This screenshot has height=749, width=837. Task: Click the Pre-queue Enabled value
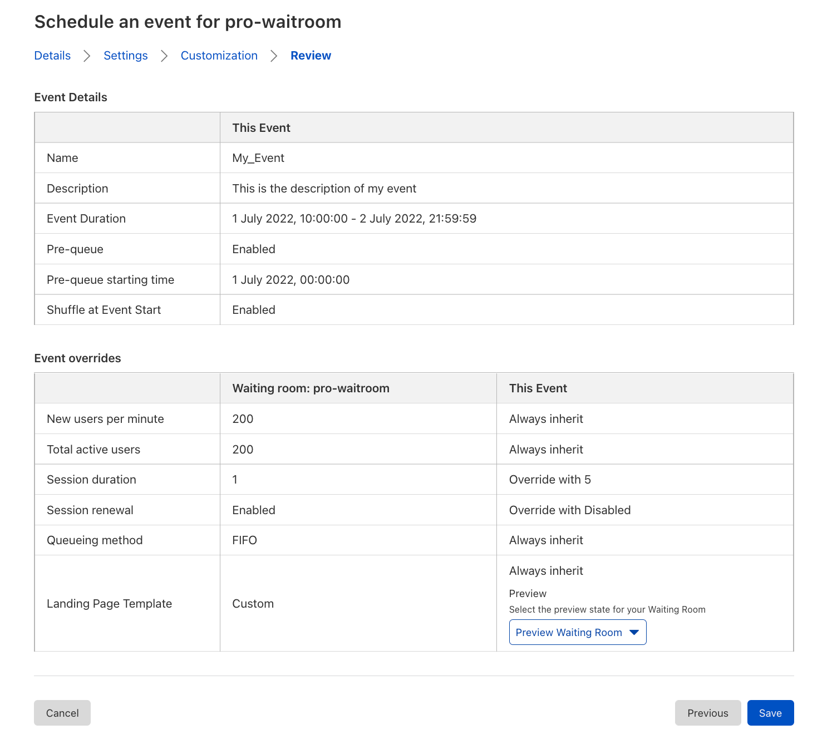coord(254,249)
